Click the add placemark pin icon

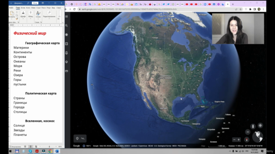pyautogui.click(x=77, y=139)
